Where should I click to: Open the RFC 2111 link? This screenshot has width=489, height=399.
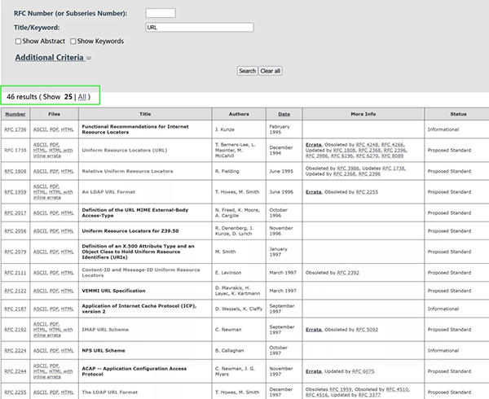[15, 273]
